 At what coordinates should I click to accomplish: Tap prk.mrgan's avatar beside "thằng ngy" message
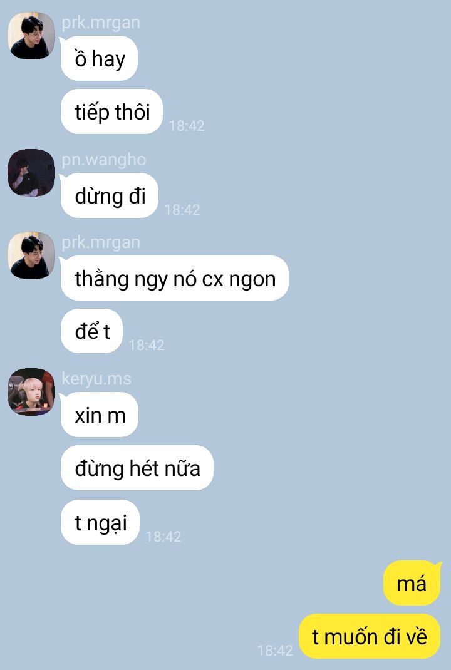pos(31,255)
